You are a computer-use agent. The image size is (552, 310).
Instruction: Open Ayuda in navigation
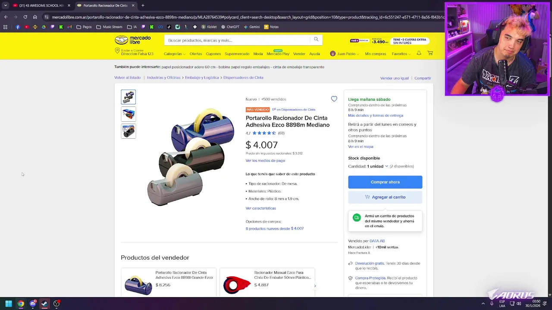314,54
